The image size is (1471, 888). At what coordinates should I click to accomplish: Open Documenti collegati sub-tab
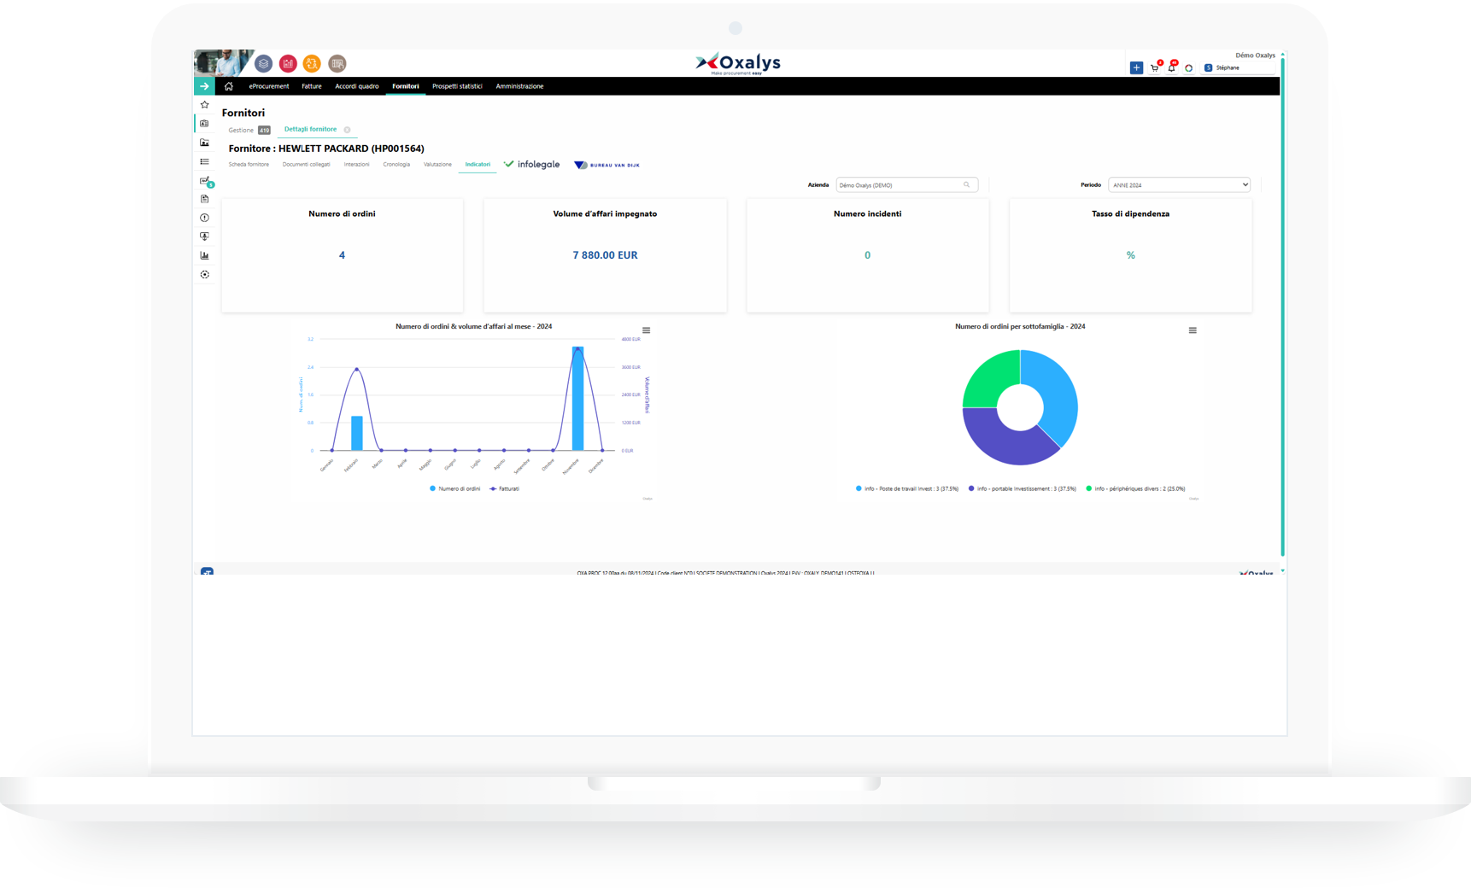pyautogui.click(x=306, y=165)
